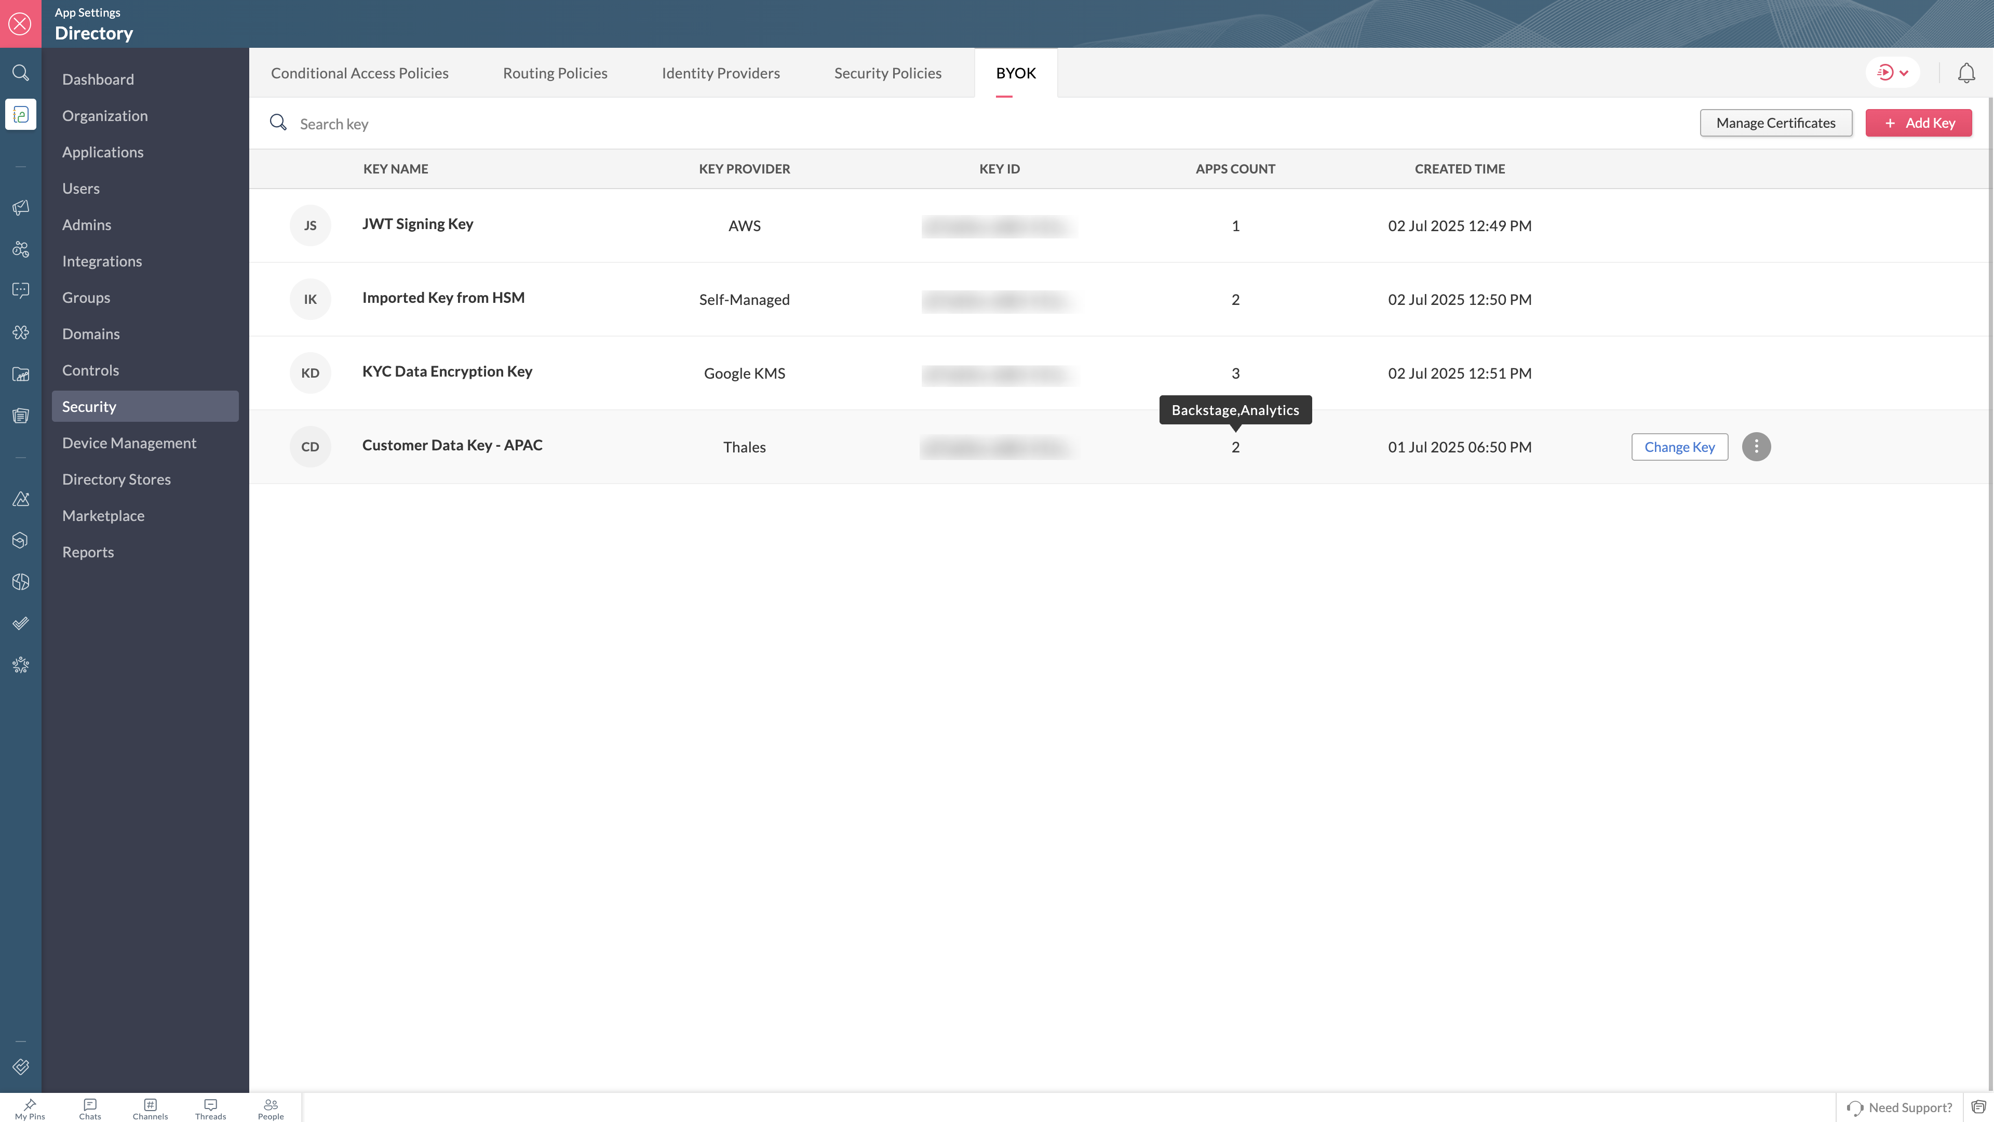Expand the red play-icon dropdown in header
The height and width of the screenshot is (1122, 1994).
1893,73
